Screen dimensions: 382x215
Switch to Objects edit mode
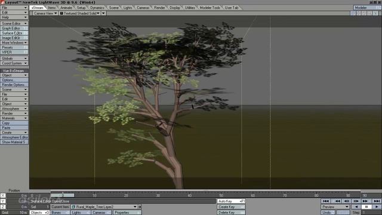40,213
